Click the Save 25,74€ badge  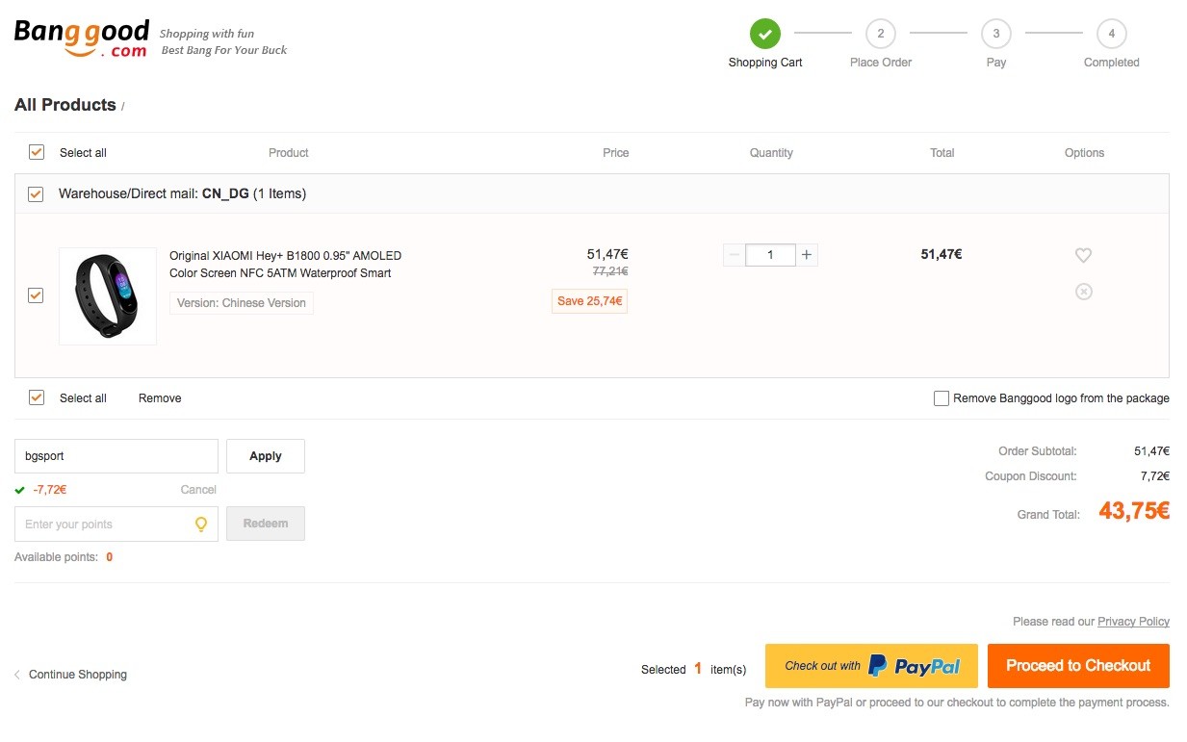click(590, 301)
